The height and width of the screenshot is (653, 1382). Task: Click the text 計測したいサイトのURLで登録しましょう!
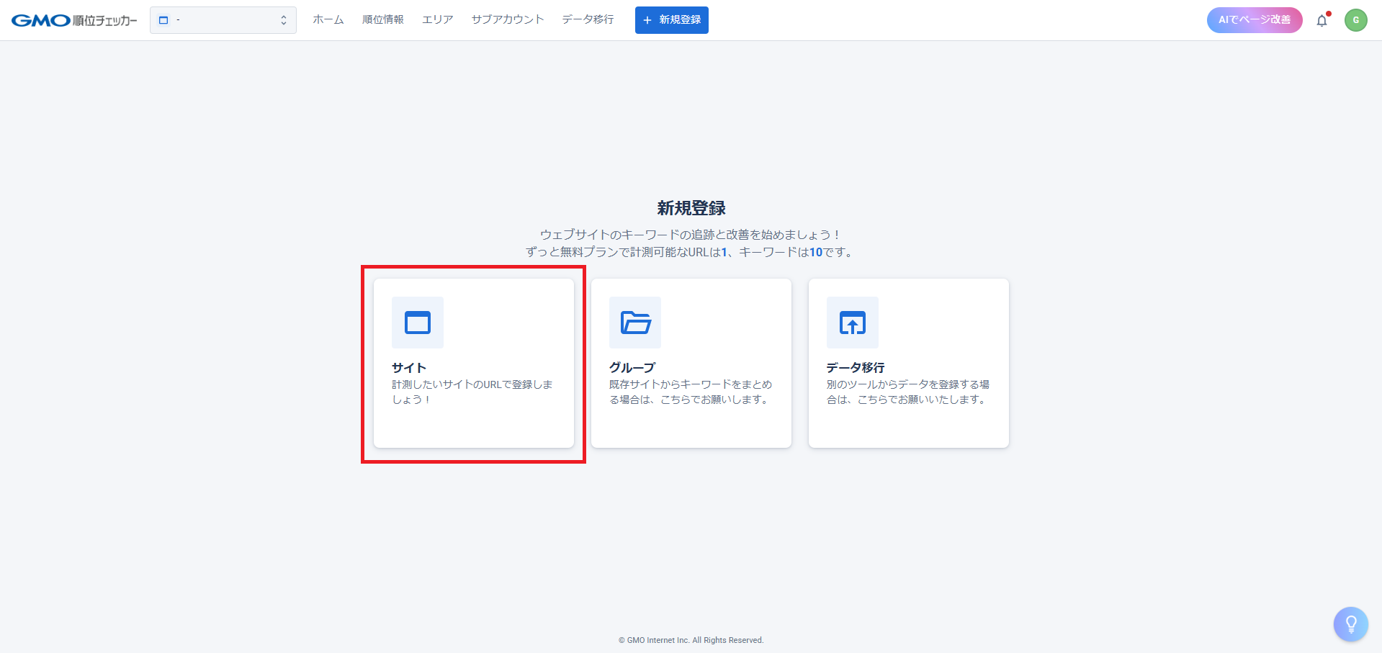pos(472,392)
